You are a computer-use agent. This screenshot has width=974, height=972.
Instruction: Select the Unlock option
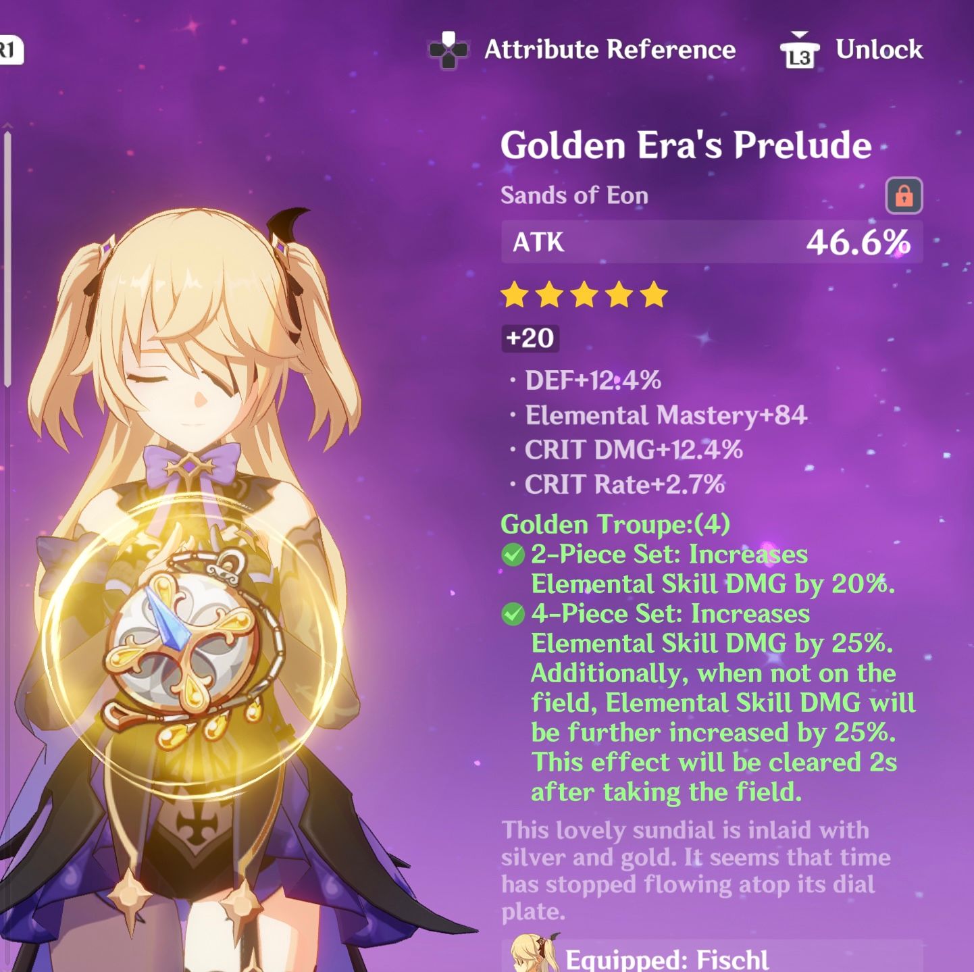point(879,49)
